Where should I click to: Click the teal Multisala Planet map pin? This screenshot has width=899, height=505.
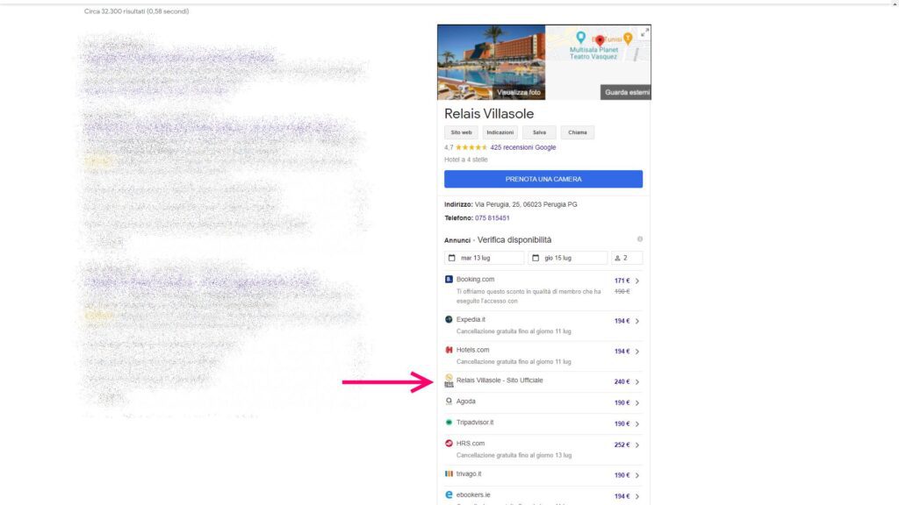click(x=581, y=37)
